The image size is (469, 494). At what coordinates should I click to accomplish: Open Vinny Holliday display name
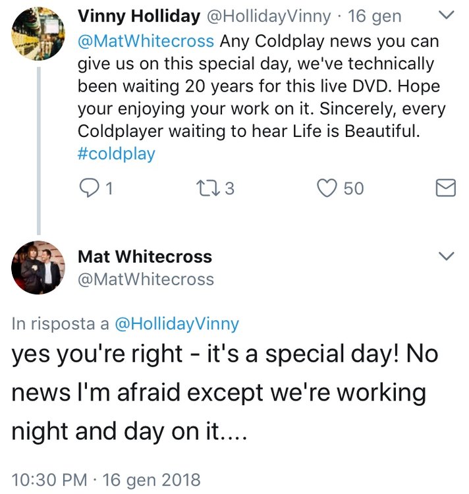(139, 16)
